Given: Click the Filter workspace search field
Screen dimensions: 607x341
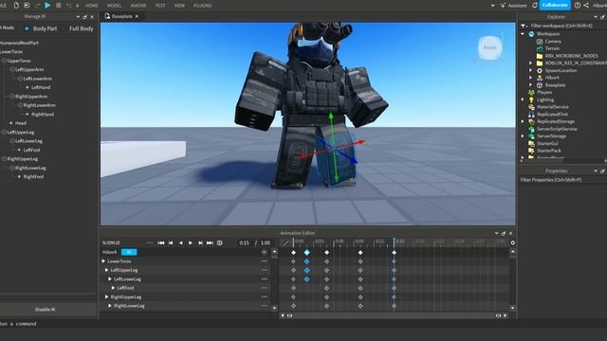Looking at the screenshot, I should click(562, 26).
